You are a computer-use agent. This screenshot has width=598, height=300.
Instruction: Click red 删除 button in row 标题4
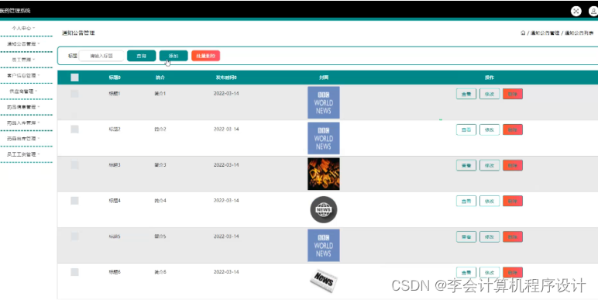[x=513, y=201]
